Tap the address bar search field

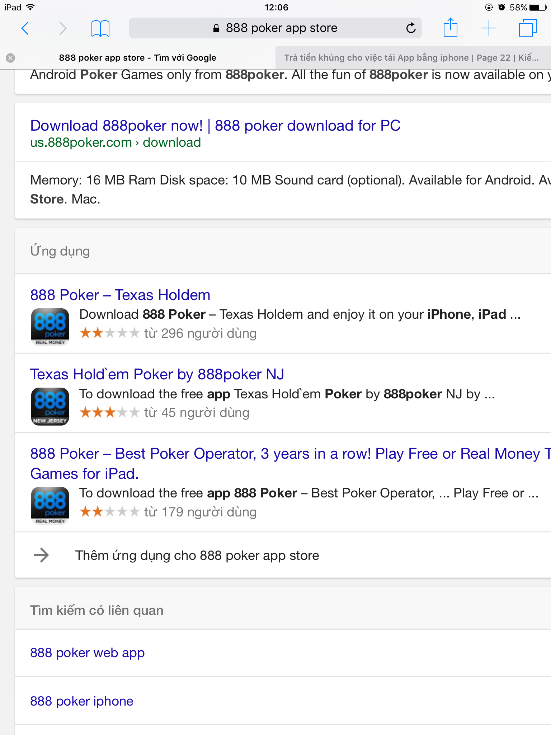[275, 28]
